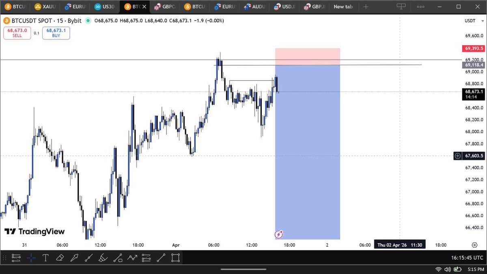Select the red stop-loss zone

[308, 56]
